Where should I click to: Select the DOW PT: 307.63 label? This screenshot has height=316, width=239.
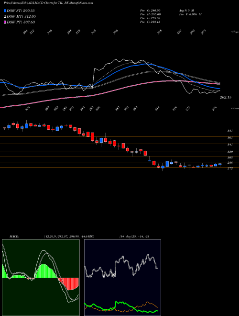(x=21, y=22)
